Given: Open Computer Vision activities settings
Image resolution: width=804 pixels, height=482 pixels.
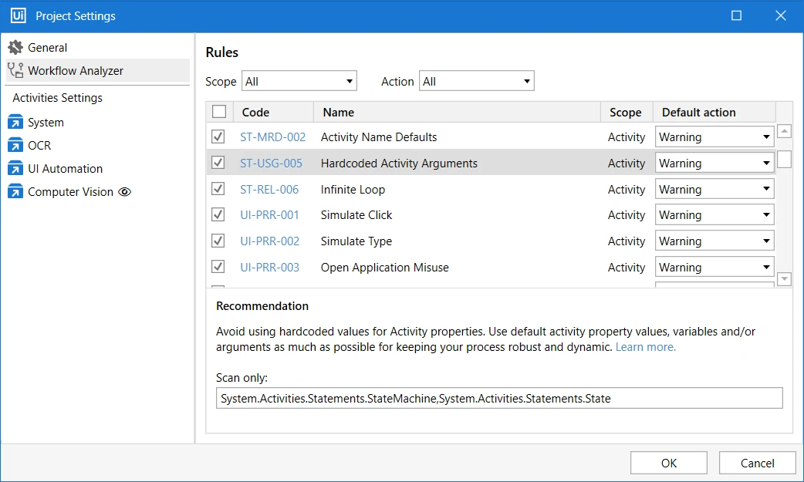Looking at the screenshot, I should pos(97,191).
